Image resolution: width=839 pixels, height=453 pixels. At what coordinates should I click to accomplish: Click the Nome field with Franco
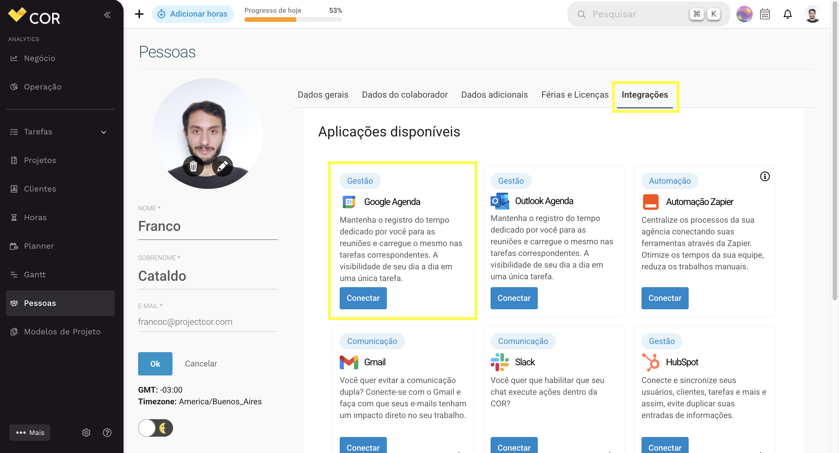pyautogui.click(x=208, y=226)
